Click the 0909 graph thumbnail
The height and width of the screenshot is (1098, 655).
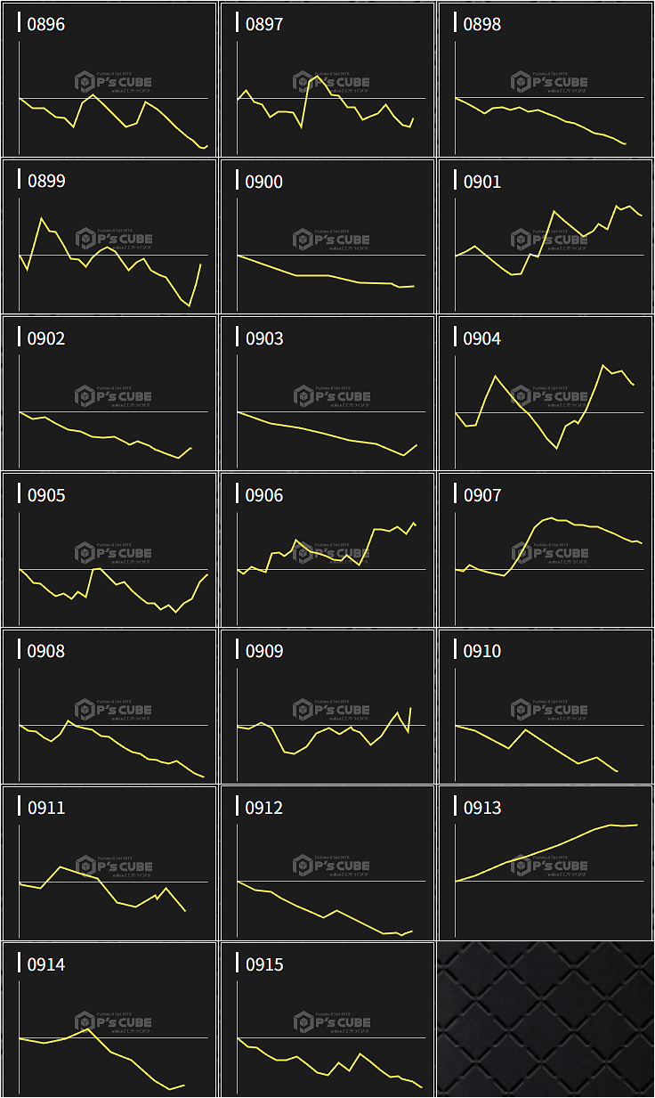coord(327,707)
